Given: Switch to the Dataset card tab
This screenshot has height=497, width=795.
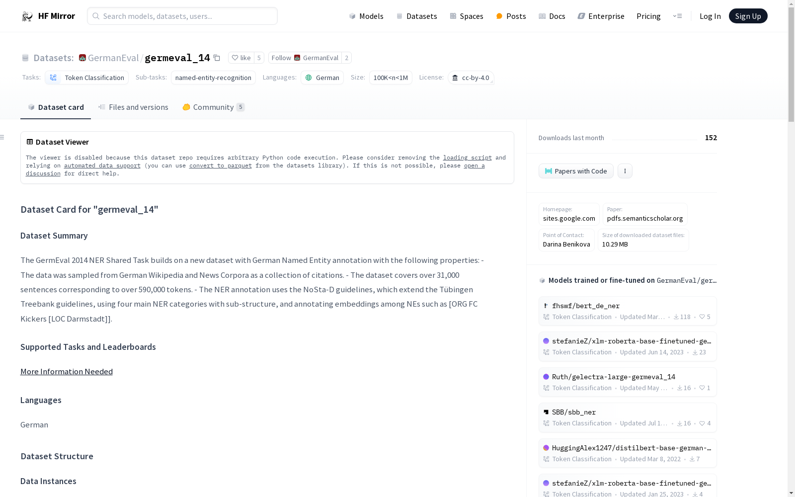Looking at the screenshot, I should pyautogui.click(x=56, y=107).
